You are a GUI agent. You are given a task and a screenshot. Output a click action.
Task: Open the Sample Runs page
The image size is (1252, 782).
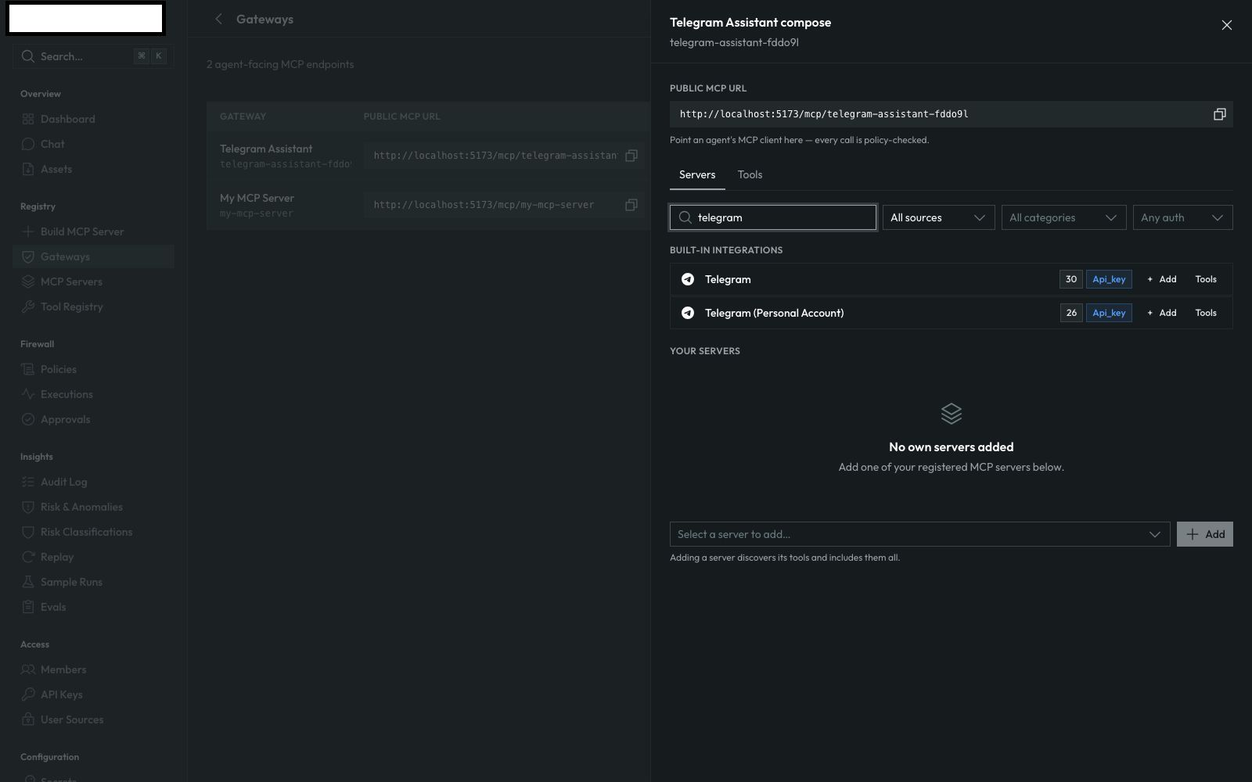93,582
